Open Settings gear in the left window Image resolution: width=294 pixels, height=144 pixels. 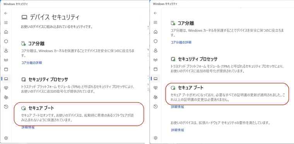[6, 138]
